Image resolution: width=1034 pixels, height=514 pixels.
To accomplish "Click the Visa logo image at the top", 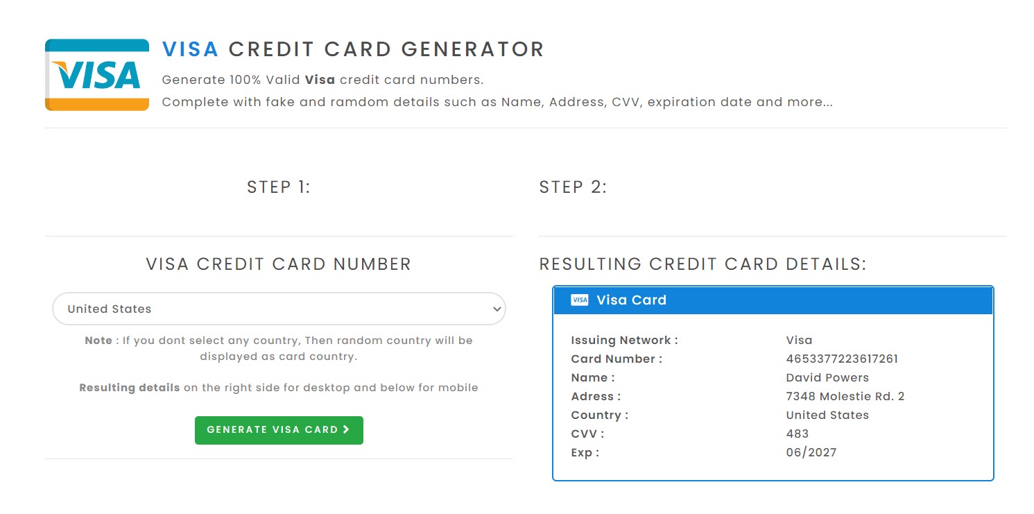I will pyautogui.click(x=96, y=74).
